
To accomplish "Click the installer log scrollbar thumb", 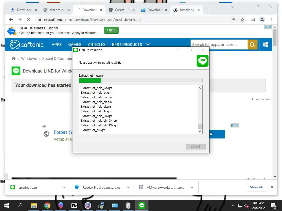I will click(200, 126).
